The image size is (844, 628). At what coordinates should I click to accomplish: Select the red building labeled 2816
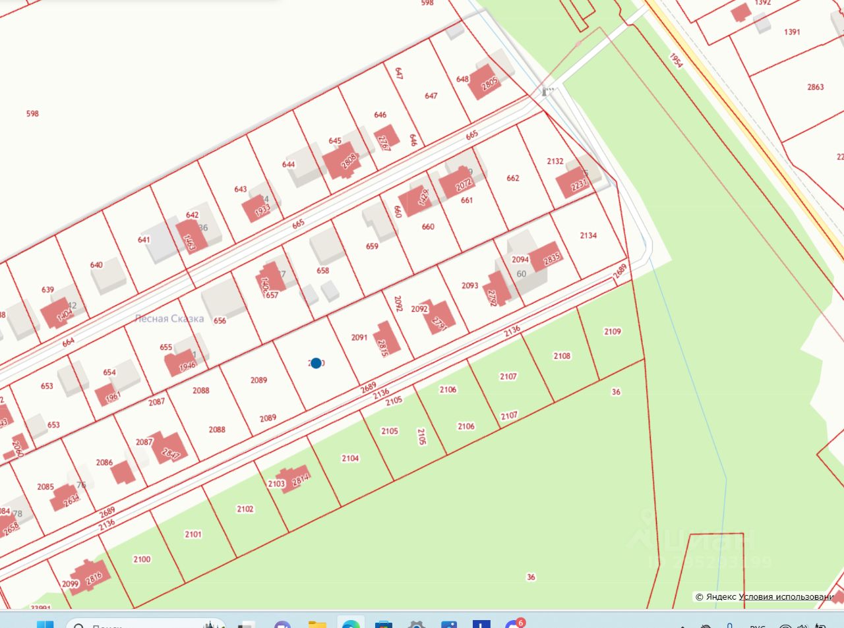[89, 577]
